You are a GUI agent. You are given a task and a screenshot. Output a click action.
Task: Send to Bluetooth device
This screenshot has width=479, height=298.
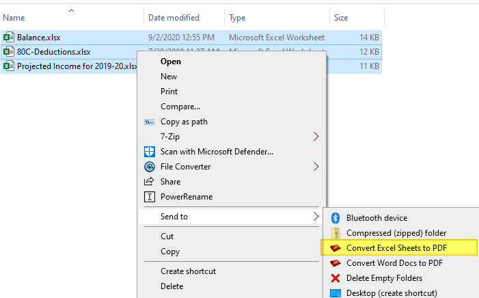[x=377, y=218]
